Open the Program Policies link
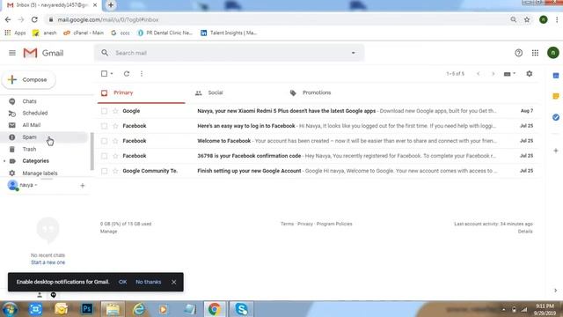563x317 pixels. point(334,224)
